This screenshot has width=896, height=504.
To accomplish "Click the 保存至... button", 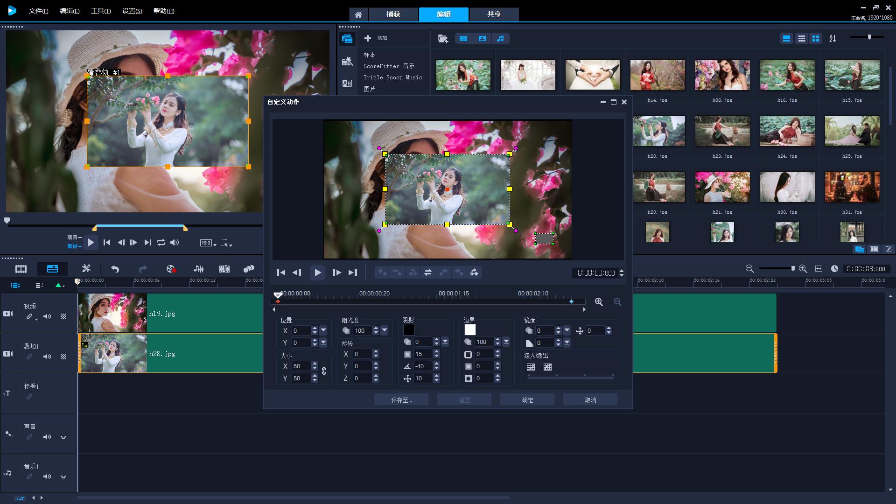I will (x=401, y=400).
